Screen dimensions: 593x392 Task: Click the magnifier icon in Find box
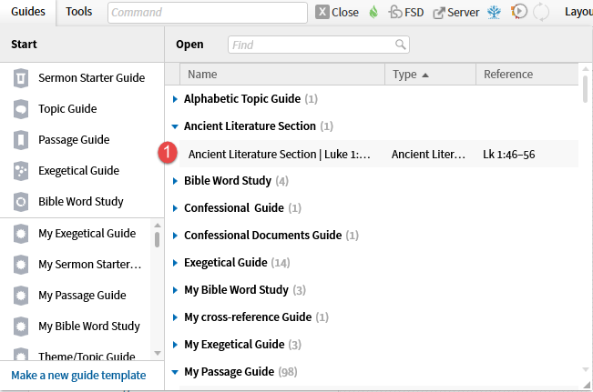pyautogui.click(x=401, y=45)
